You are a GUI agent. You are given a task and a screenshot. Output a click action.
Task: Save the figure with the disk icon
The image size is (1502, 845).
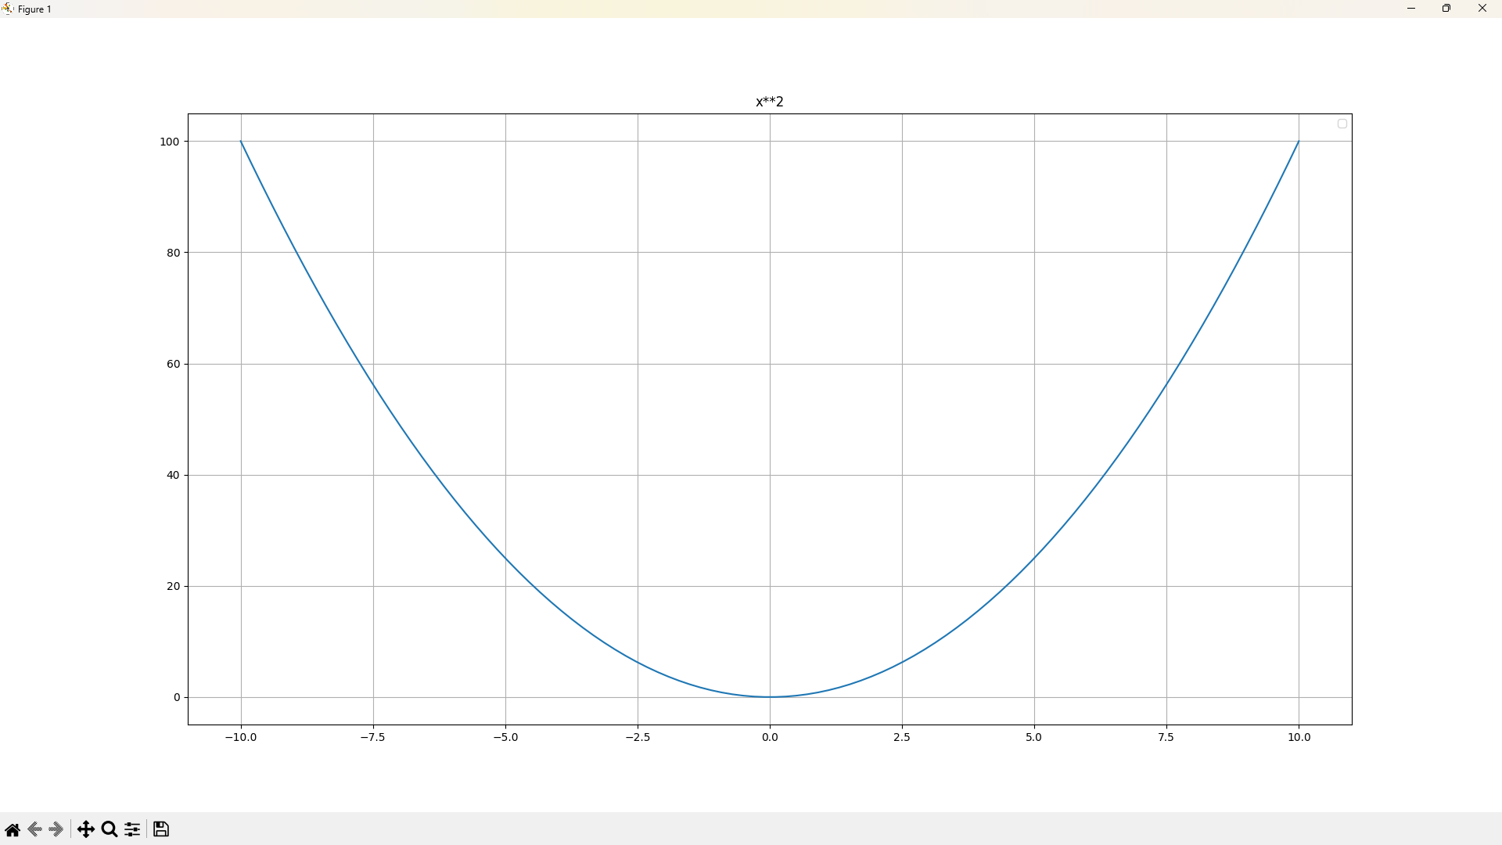coord(161,829)
